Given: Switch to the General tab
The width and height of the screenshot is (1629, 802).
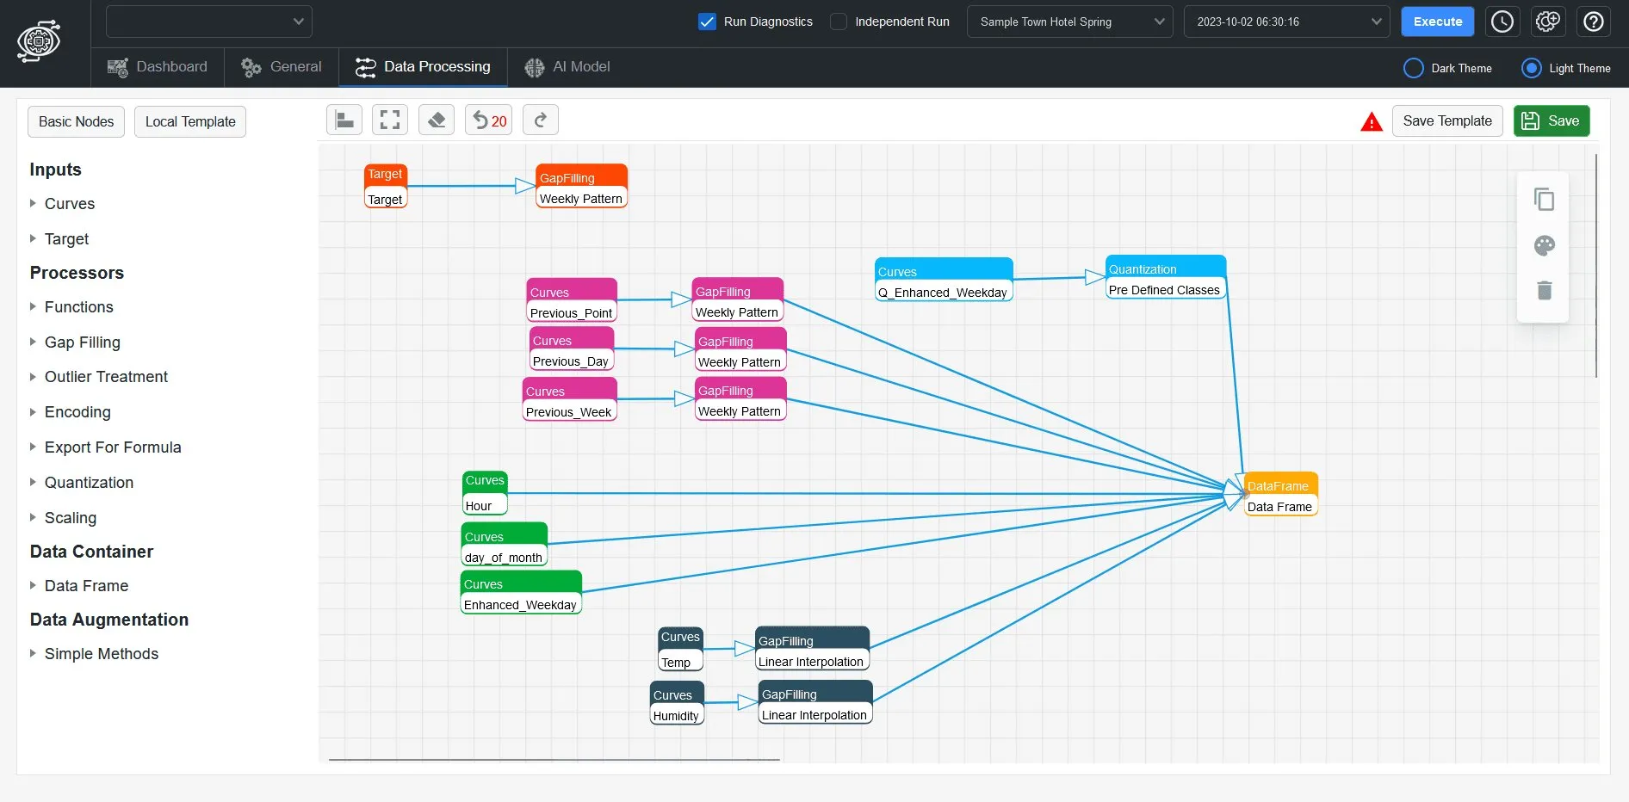Looking at the screenshot, I should [282, 67].
